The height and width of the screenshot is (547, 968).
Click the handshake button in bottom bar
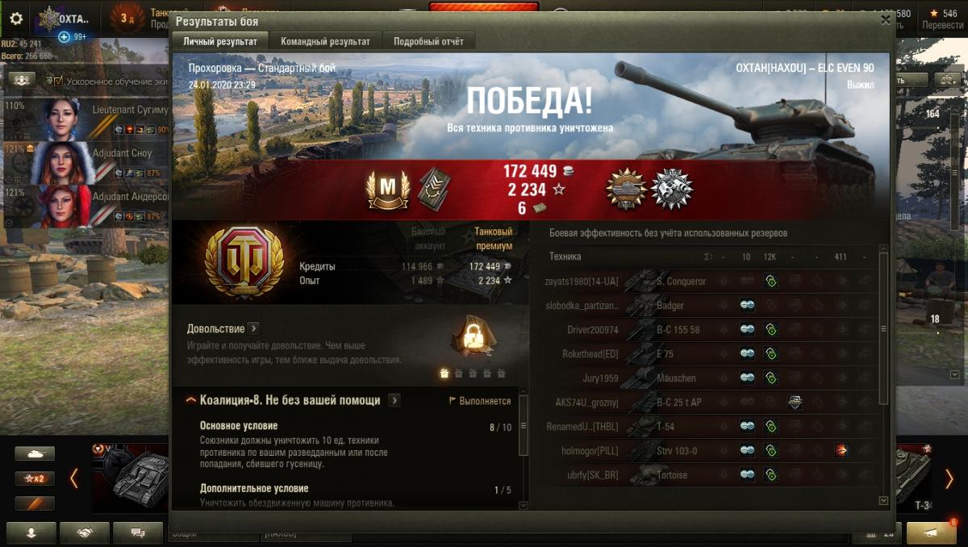84,532
